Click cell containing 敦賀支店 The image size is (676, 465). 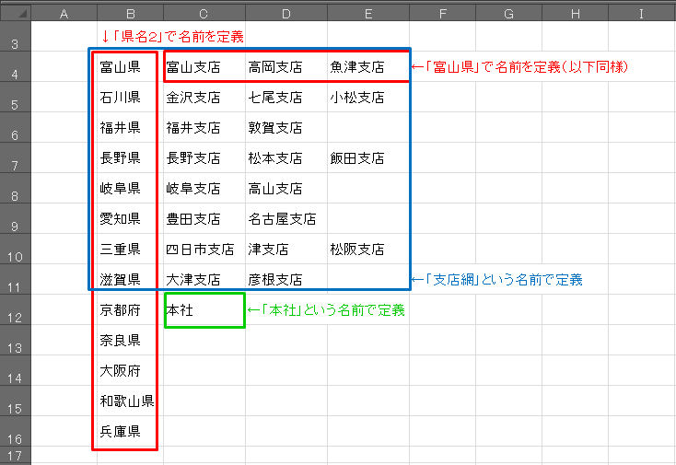(286, 128)
